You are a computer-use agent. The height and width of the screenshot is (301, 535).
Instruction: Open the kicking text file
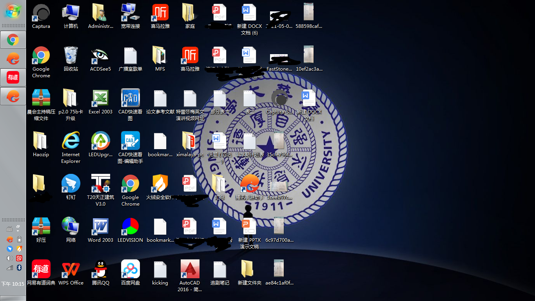pyautogui.click(x=160, y=273)
